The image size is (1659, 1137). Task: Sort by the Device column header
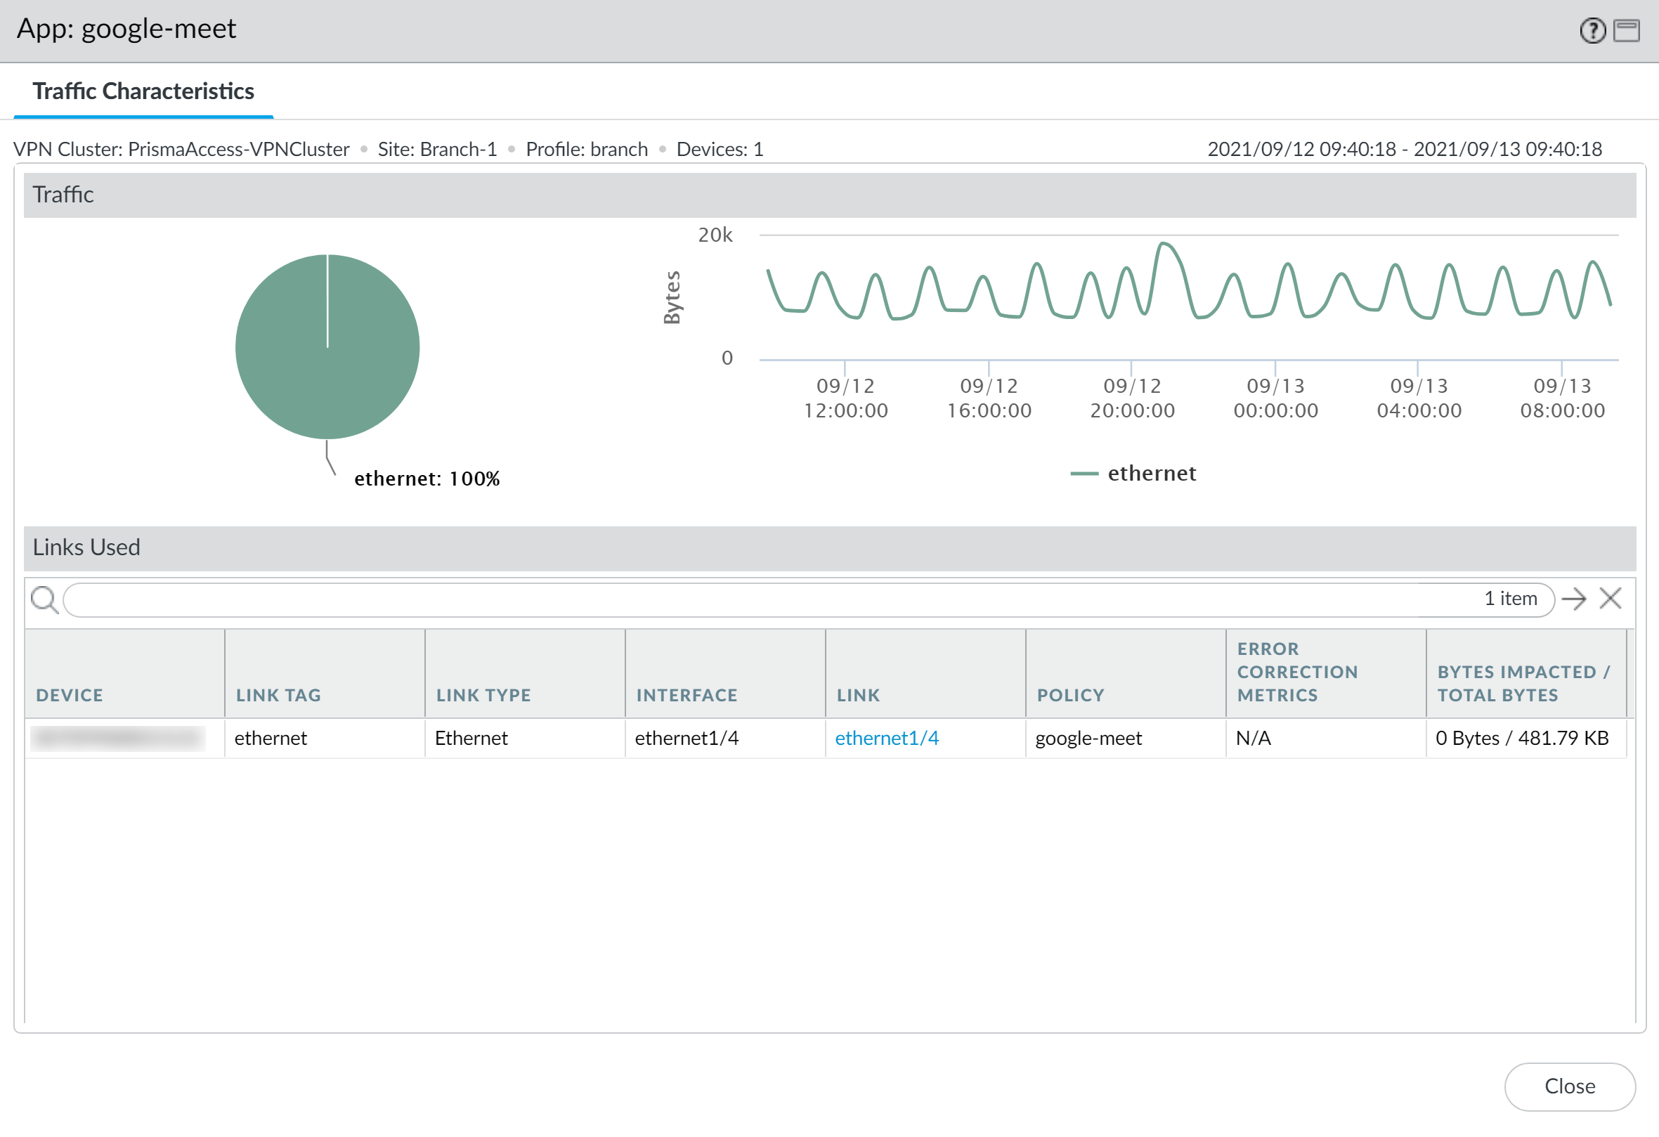click(70, 695)
